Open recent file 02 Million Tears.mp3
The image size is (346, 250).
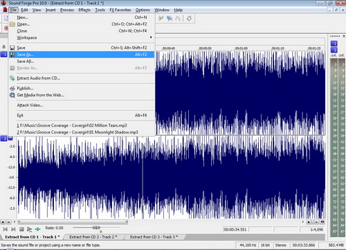tap(72, 125)
